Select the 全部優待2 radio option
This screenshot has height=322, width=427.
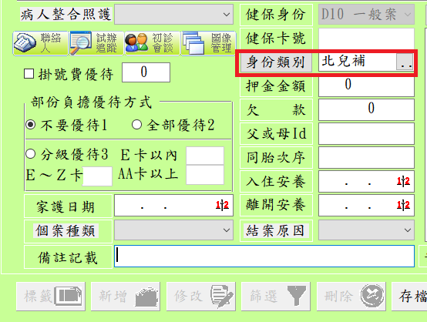click(136, 125)
